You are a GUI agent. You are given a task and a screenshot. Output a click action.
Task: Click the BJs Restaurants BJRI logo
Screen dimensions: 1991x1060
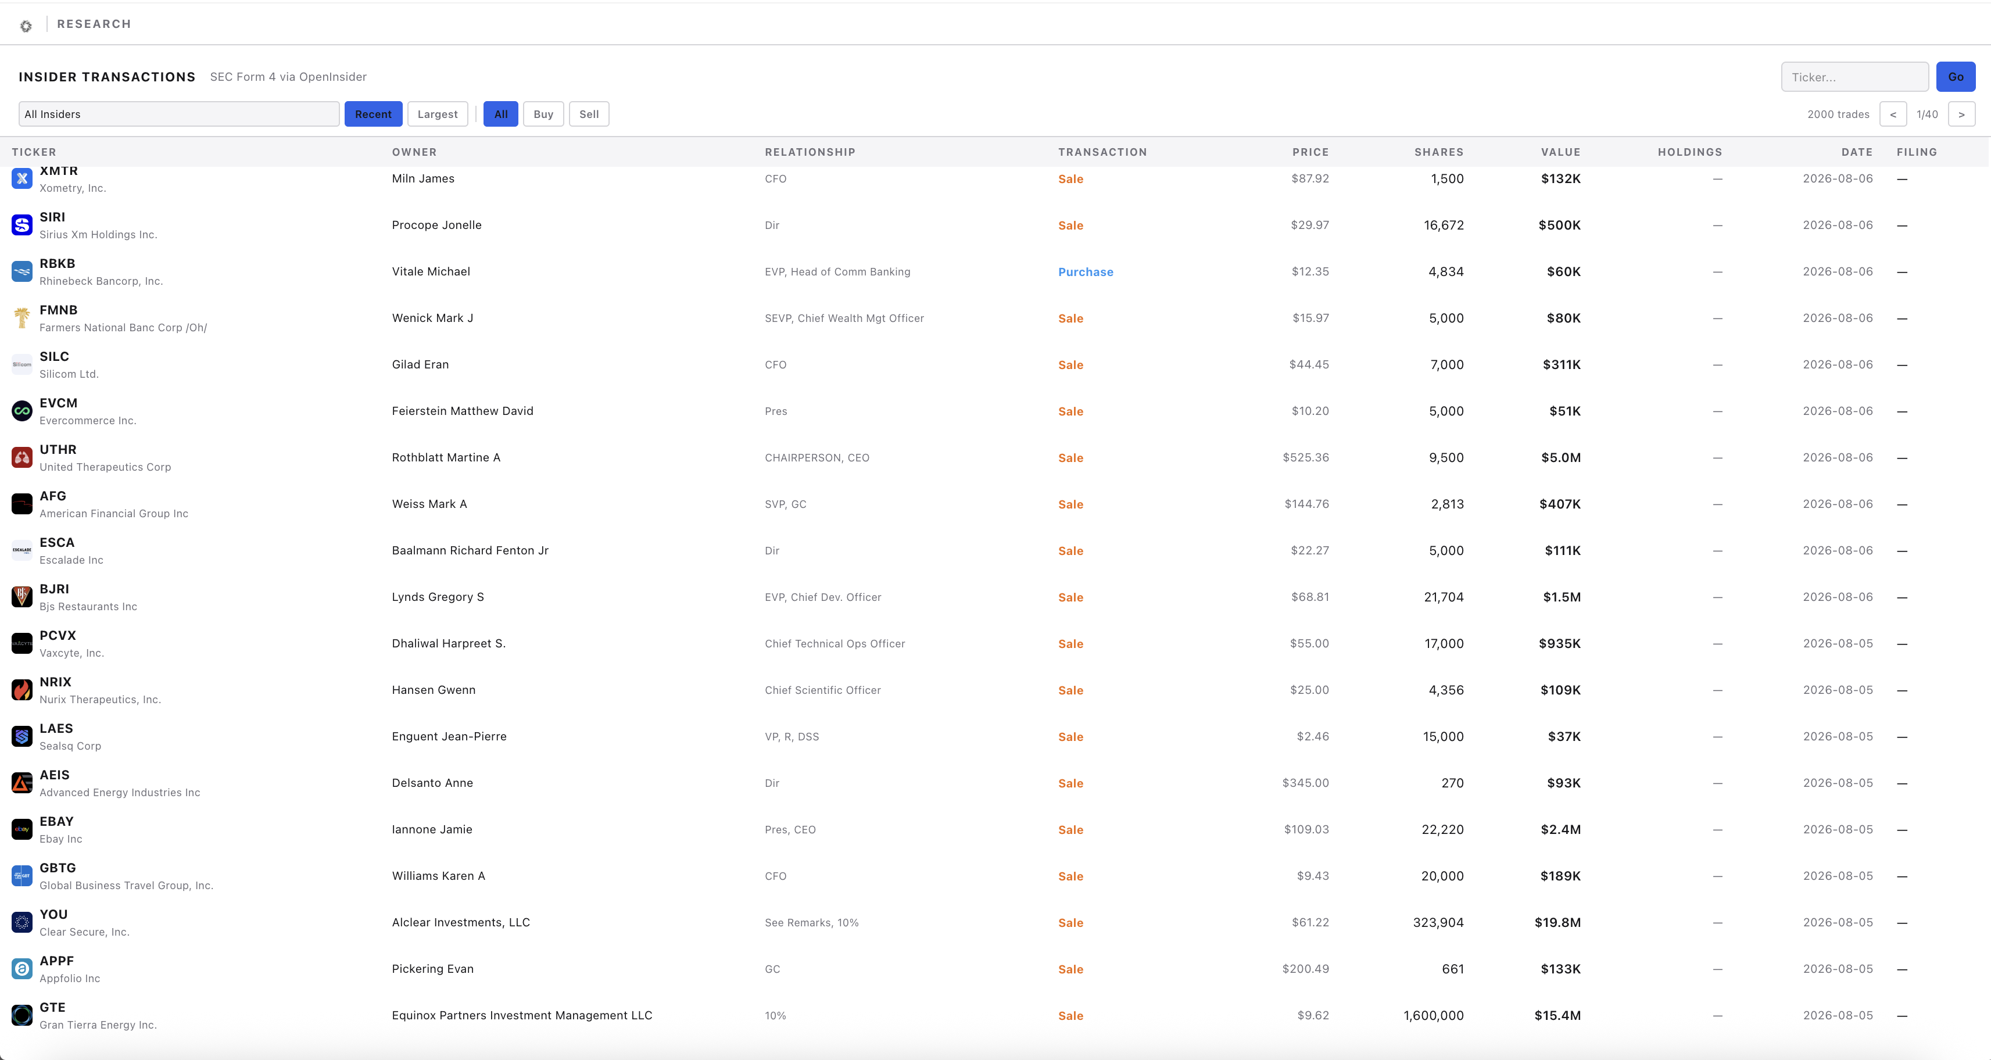coord(22,597)
